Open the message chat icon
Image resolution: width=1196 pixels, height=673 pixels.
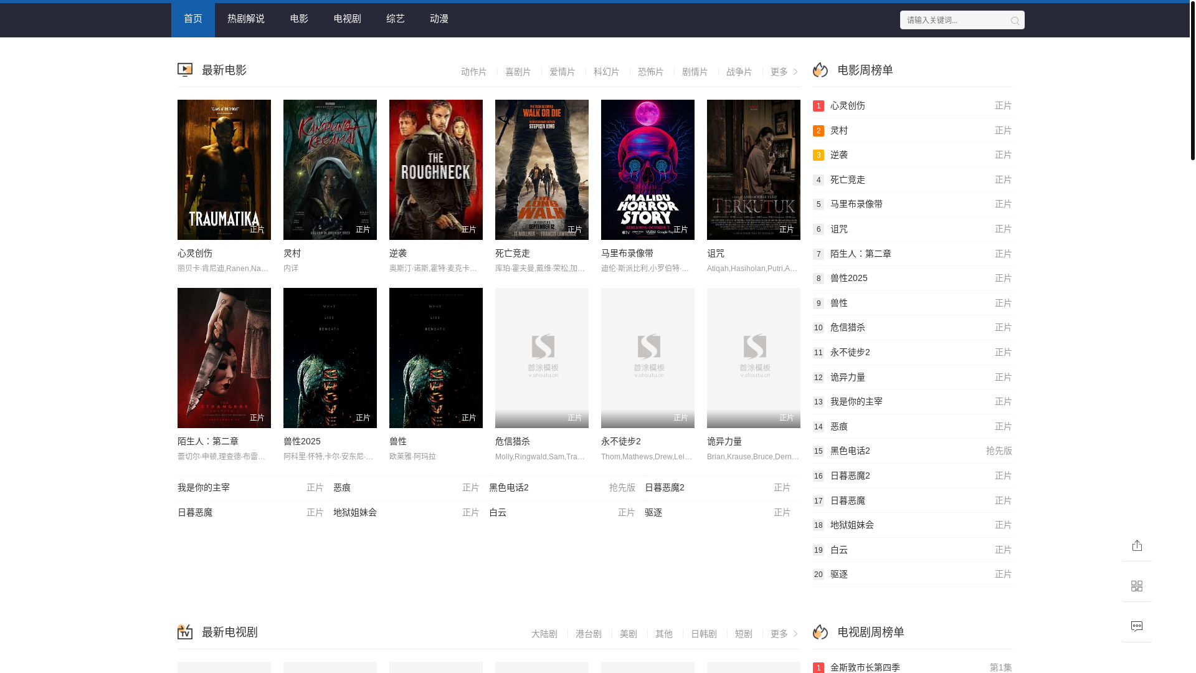1137,626
